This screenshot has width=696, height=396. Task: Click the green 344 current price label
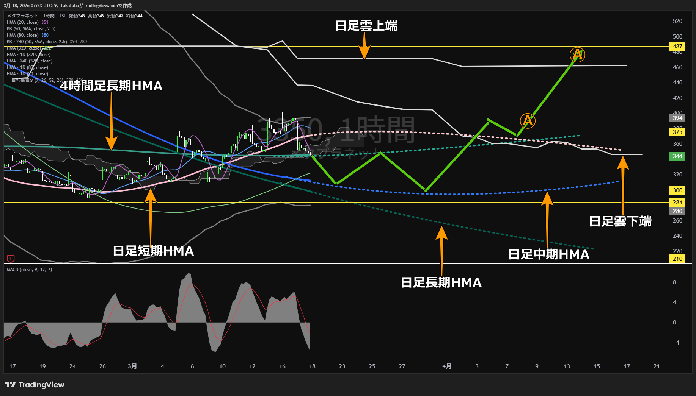point(677,156)
